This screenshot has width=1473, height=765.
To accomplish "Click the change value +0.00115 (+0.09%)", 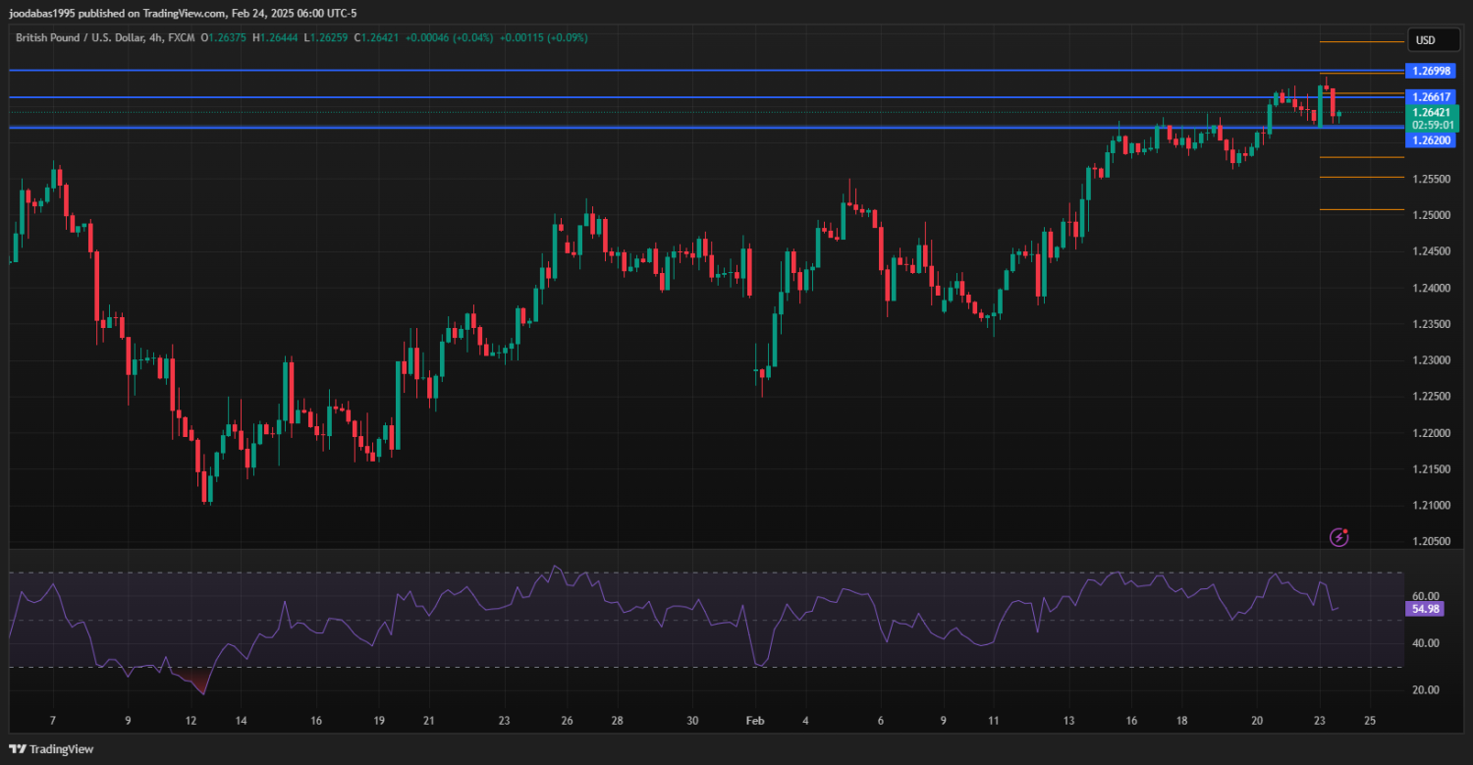I will pos(544,38).
